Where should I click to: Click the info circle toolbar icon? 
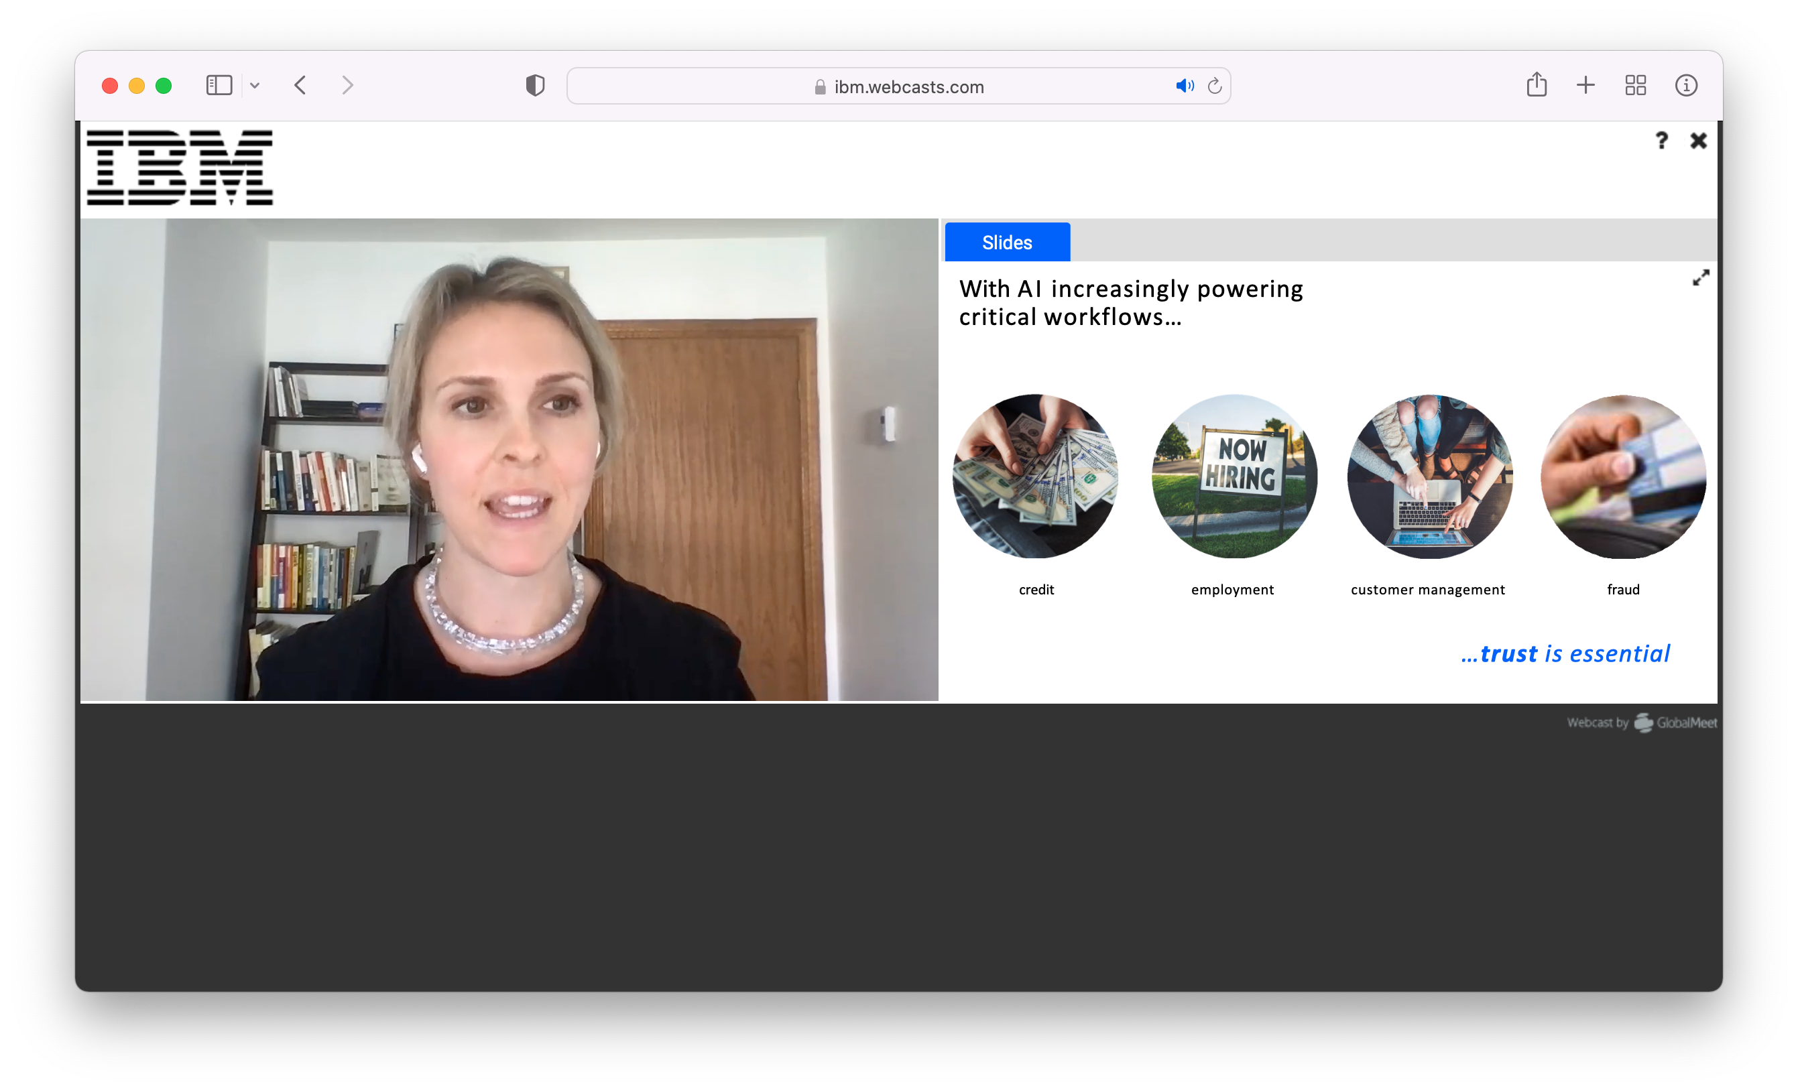tap(1685, 85)
